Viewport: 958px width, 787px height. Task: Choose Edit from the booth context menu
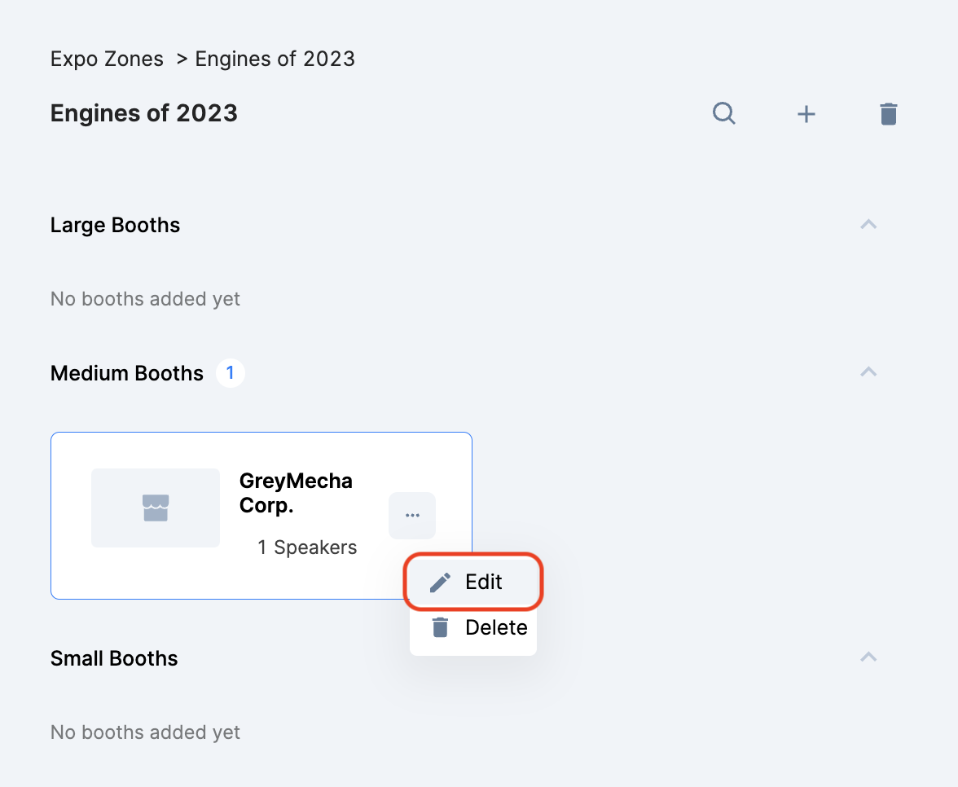tap(473, 582)
